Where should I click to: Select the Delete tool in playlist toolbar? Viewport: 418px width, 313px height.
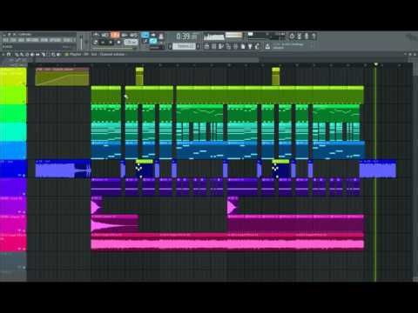point(27,55)
